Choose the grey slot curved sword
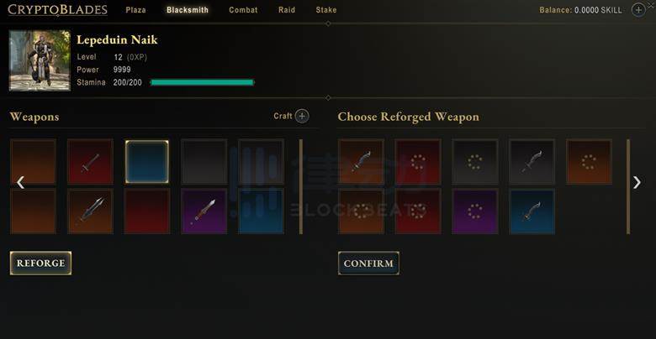 [532, 162]
